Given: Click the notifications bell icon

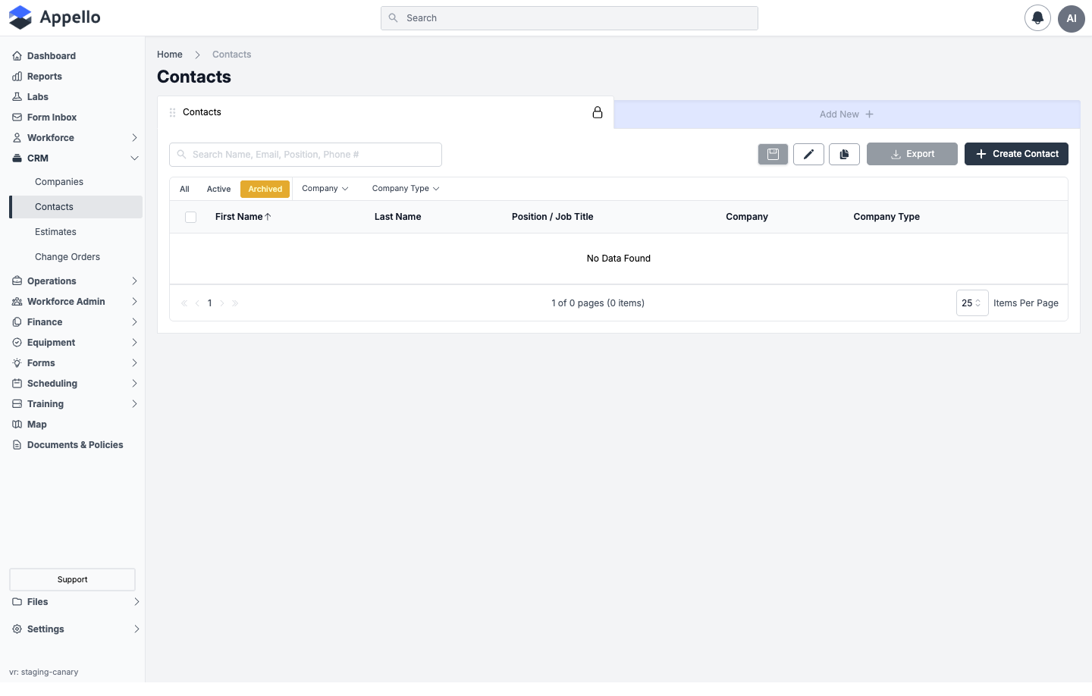Looking at the screenshot, I should click(1037, 18).
